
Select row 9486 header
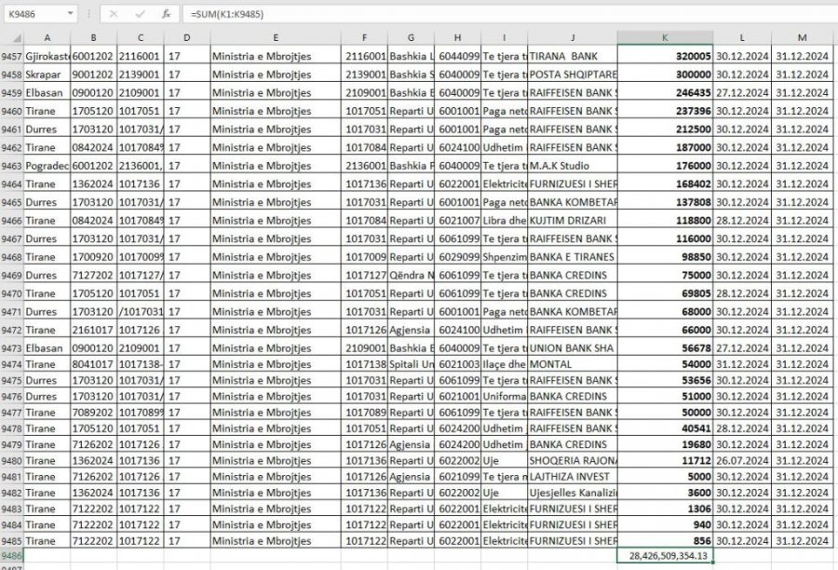coord(11,556)
